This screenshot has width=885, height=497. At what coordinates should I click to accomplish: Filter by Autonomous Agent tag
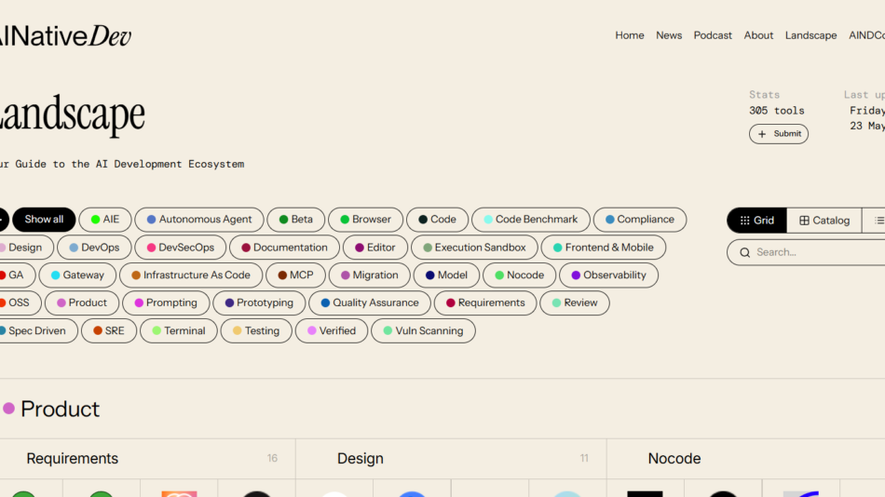pos(198,220)
